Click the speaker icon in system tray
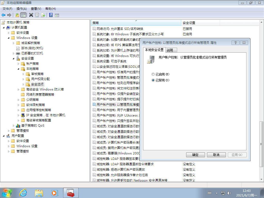This screenshot has height=198, width=264. tap(229, 193)
